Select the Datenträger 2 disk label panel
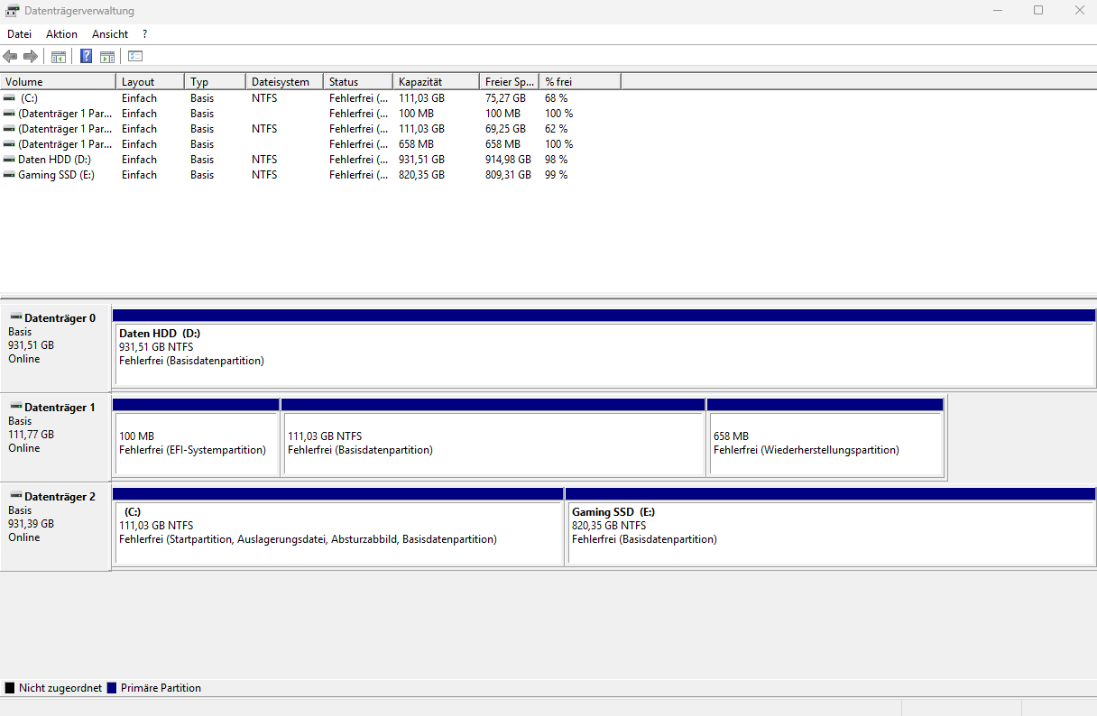This screenshot has height=716, width=1097. [x=56, y=526]
